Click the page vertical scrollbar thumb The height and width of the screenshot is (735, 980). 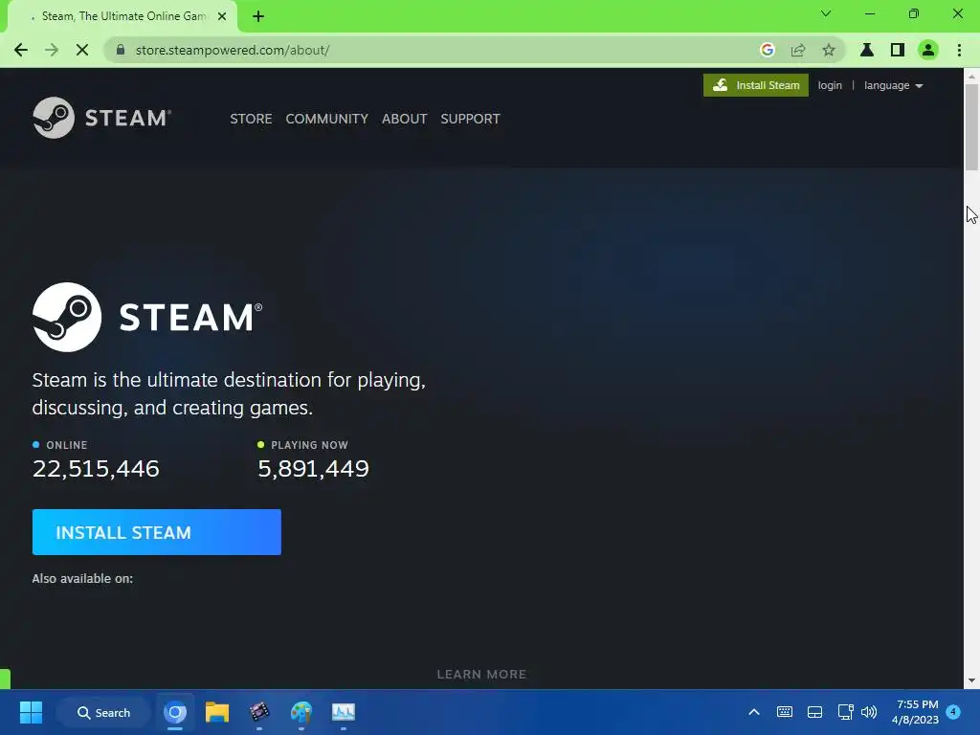971,127
